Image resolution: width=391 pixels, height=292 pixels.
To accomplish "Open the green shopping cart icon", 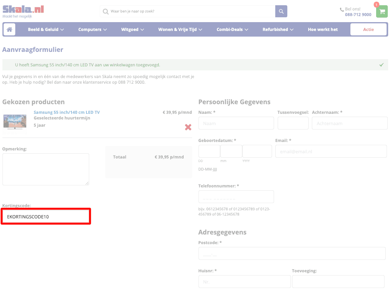I will (x=382, y=12).
